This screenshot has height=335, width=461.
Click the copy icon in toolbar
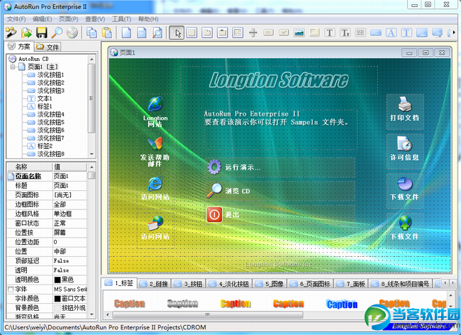[x=91, y=33]
